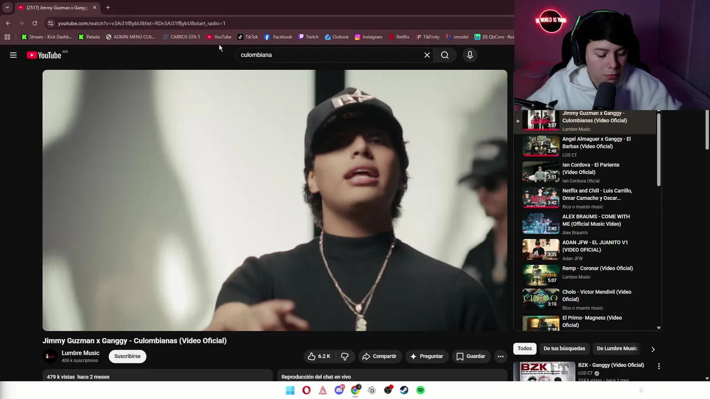This screenshot has width=710, height=399.
Task: Open the TikTok bookmark
Action: point(247,37)
